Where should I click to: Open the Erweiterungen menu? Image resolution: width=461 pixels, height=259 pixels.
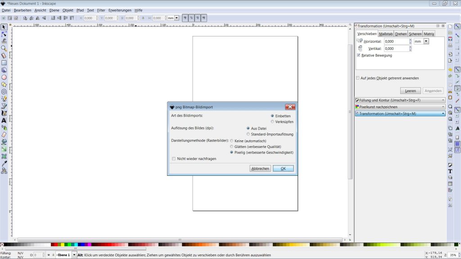120,10
